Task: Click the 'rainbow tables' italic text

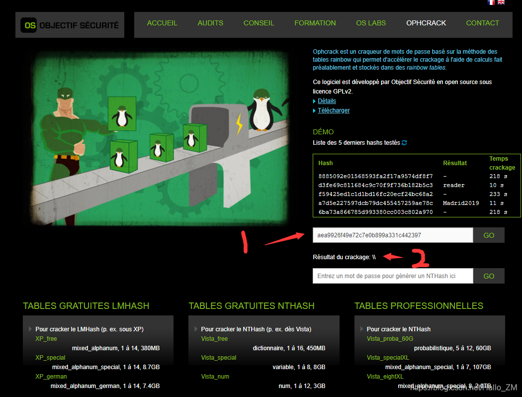Action: 426,68
